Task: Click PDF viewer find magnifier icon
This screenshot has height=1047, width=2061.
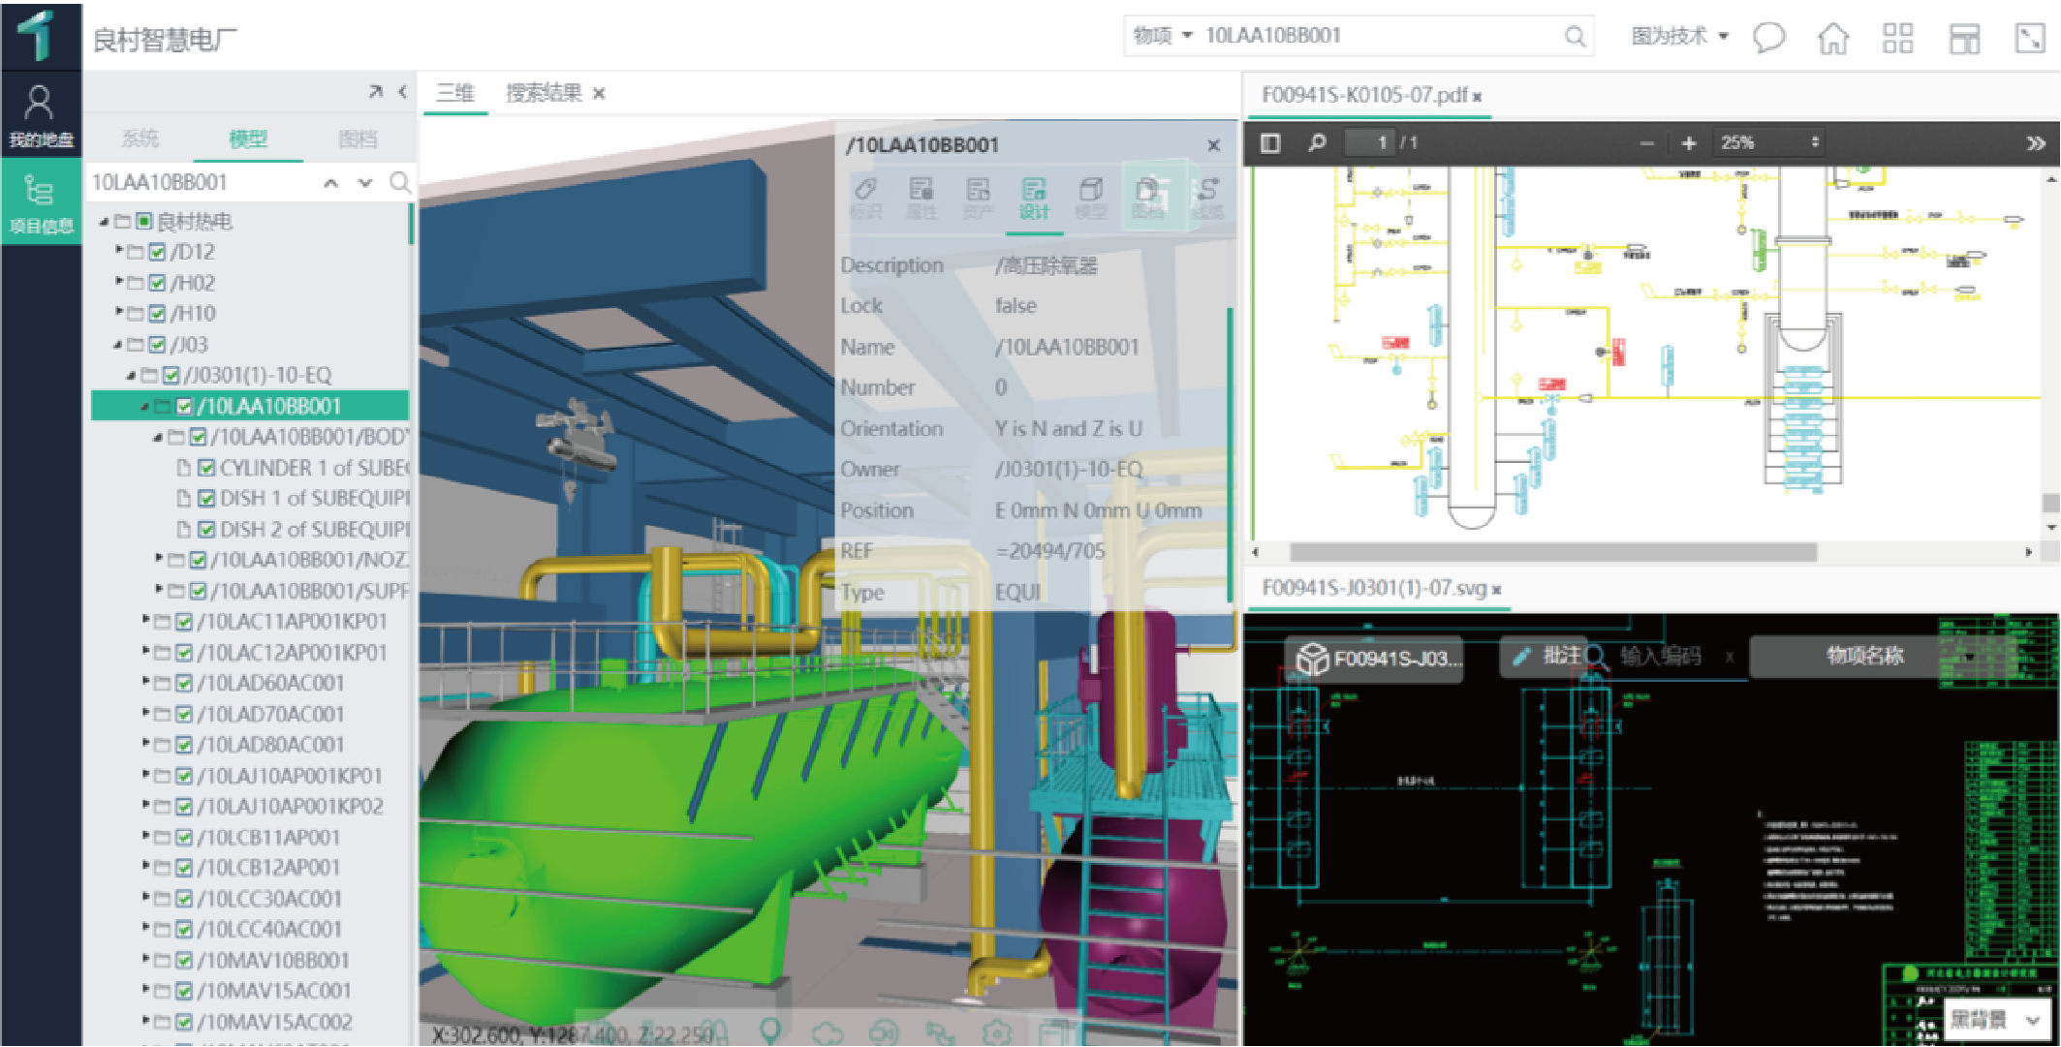Action: coord(1317,143)
